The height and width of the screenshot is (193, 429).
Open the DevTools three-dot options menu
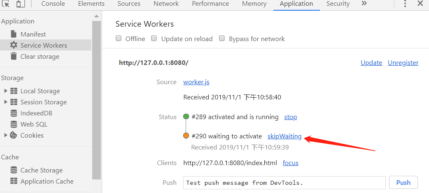[x=405, y=4]
